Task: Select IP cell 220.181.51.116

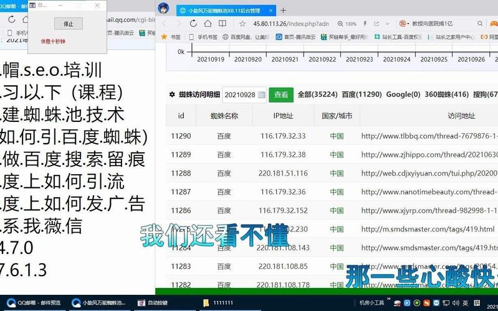Action: (x=283, y=174)
